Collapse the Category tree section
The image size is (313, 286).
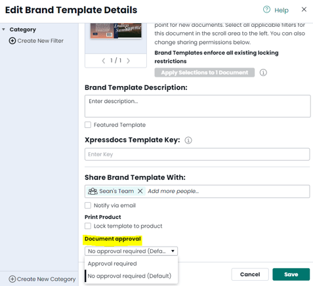[x=3, y=30]
